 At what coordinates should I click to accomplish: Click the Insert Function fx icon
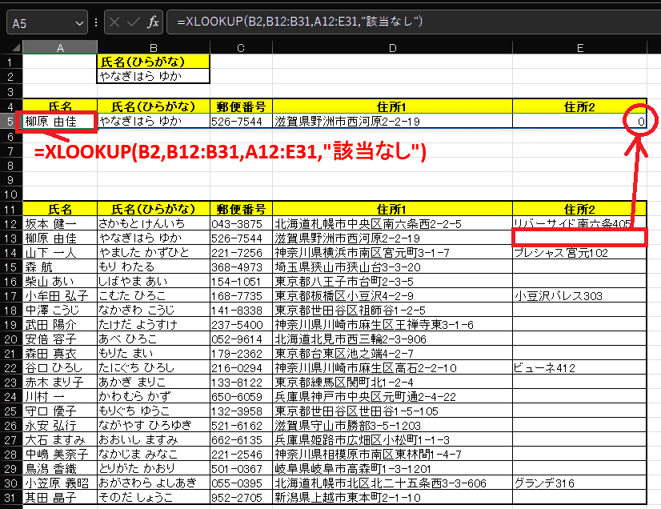(x=153, y=22)
